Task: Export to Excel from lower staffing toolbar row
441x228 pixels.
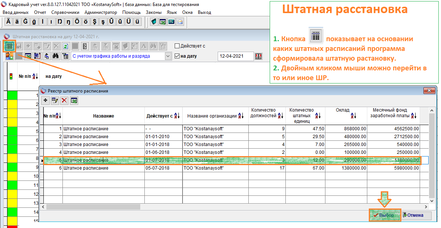Action: 28,56
